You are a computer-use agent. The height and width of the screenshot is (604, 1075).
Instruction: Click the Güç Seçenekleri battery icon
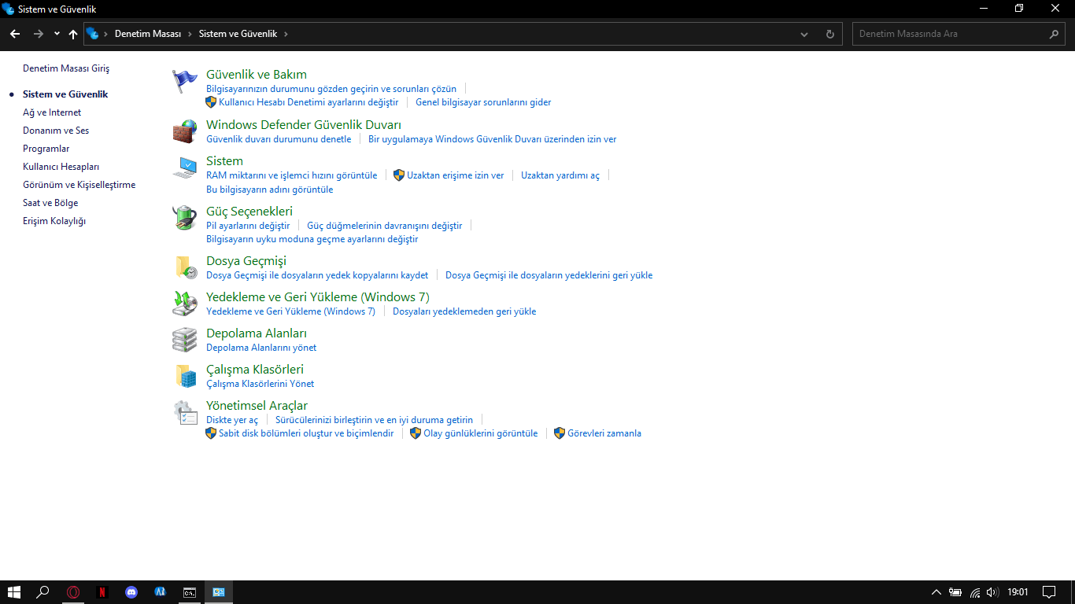pos(185,218)
